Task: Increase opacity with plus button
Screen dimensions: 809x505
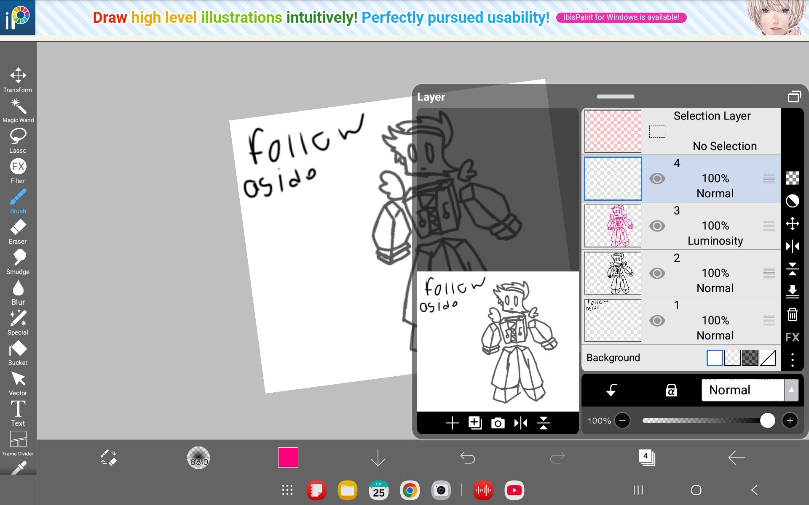Action: (x=790, y=420)
